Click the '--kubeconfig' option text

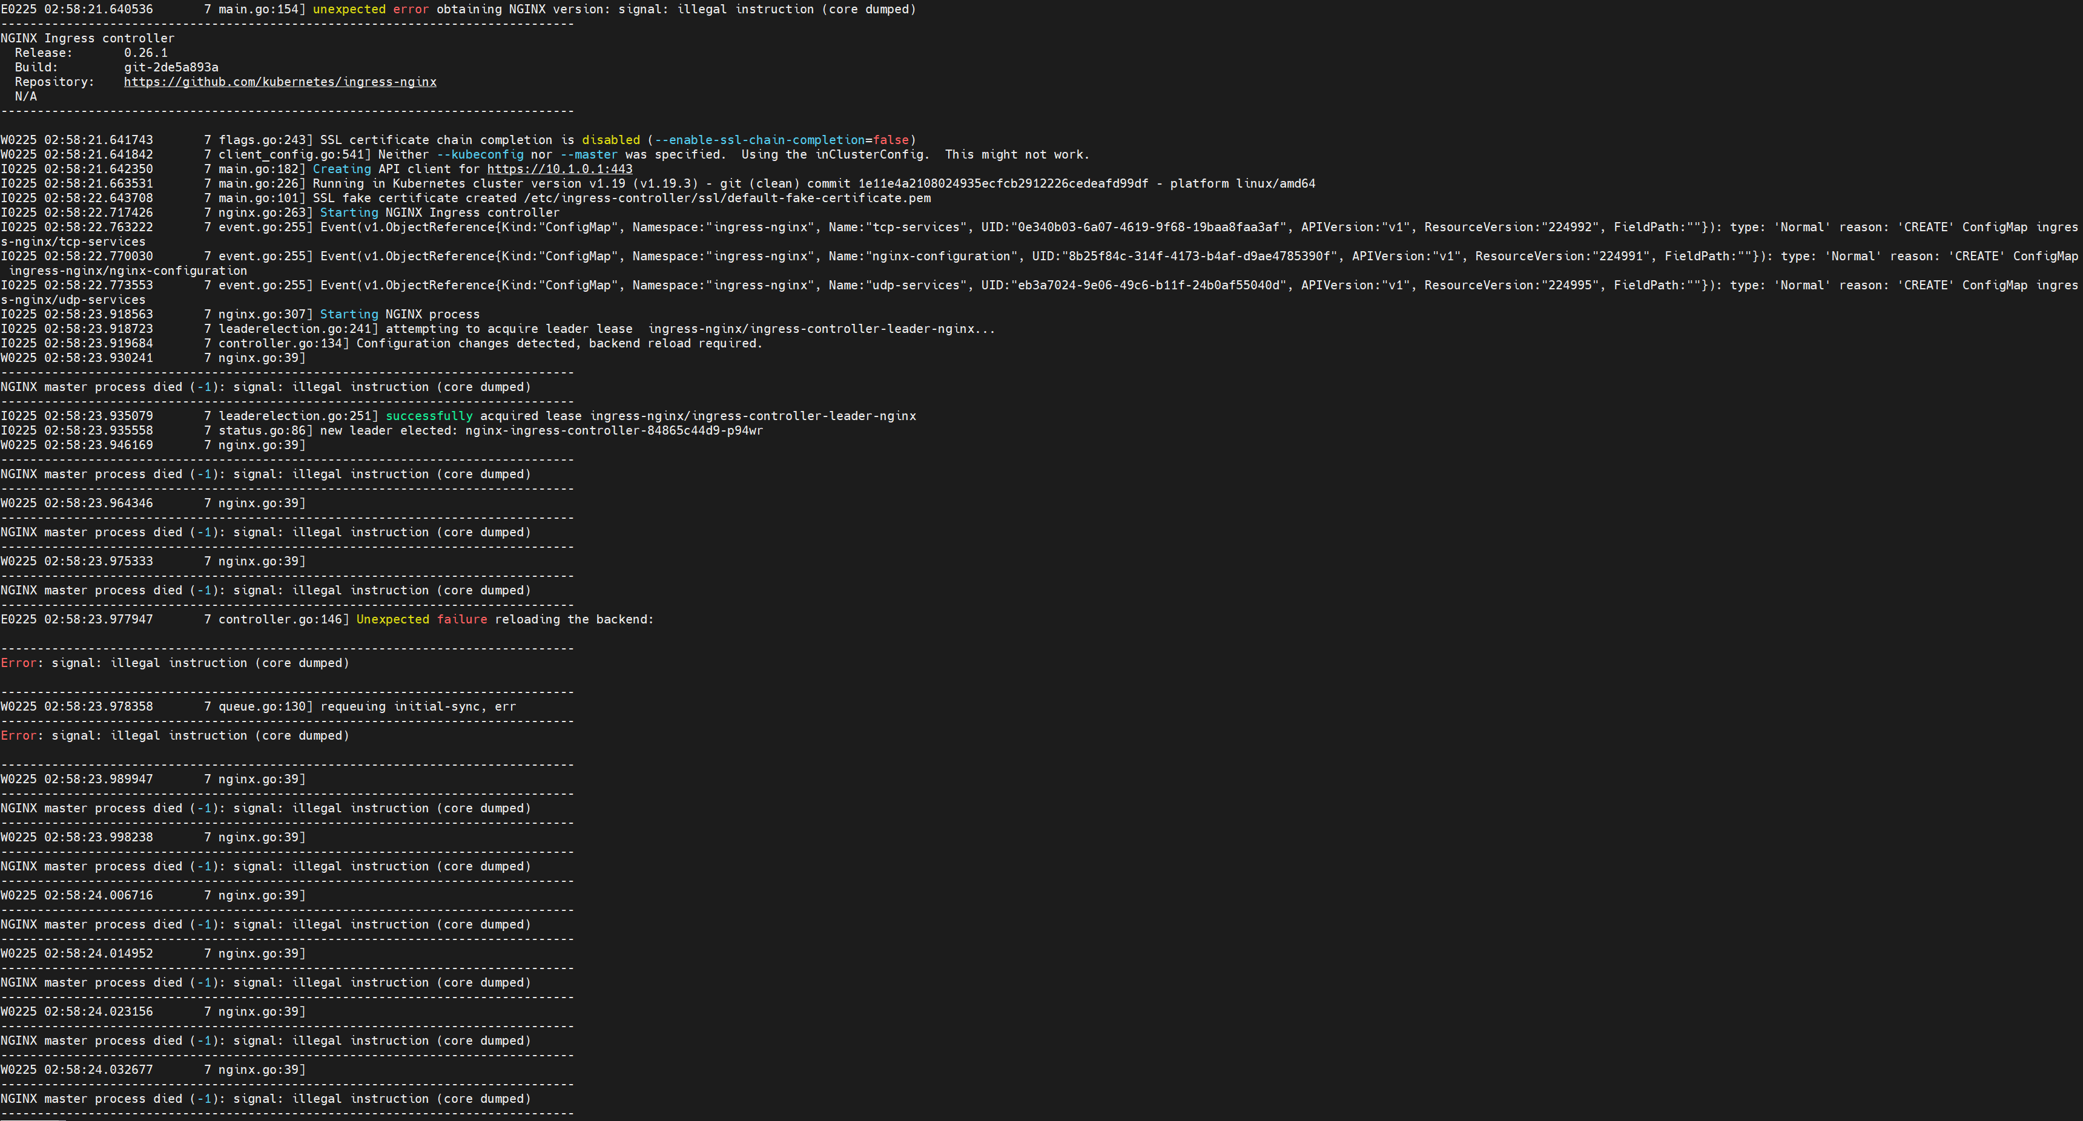pos(480,154)
